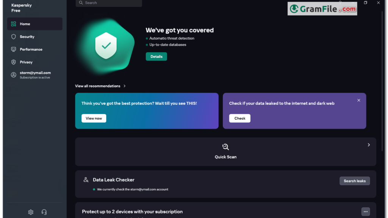The image size is (388, 218).
Task: Click the search magnifier icon
Action: [x=81, y=3]
